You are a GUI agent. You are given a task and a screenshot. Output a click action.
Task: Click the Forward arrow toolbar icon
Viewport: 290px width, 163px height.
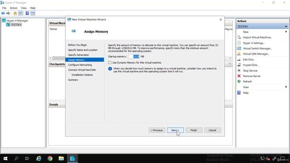(8, 13)
